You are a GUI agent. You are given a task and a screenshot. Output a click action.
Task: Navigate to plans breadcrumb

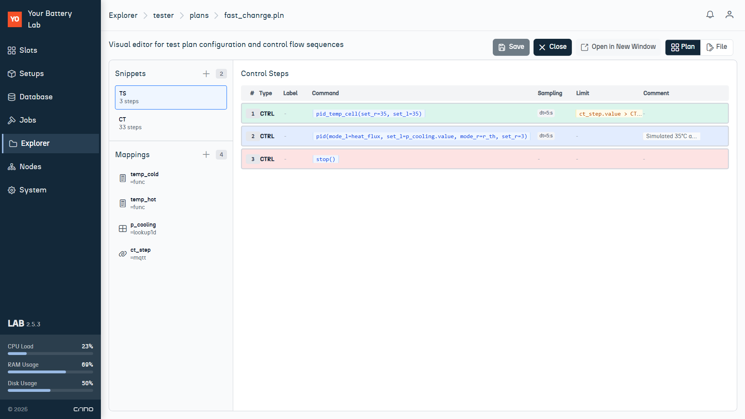(199, 15)
